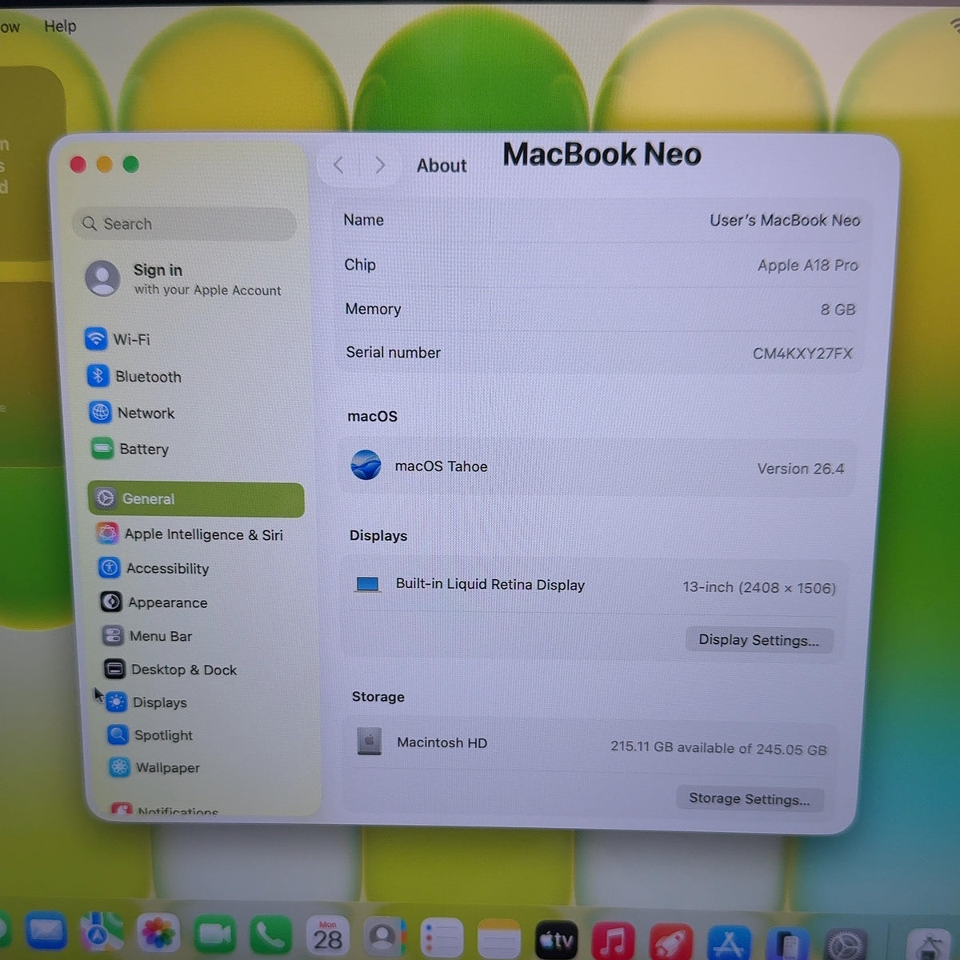Launch Contacts from the Dock

(385, 937)
